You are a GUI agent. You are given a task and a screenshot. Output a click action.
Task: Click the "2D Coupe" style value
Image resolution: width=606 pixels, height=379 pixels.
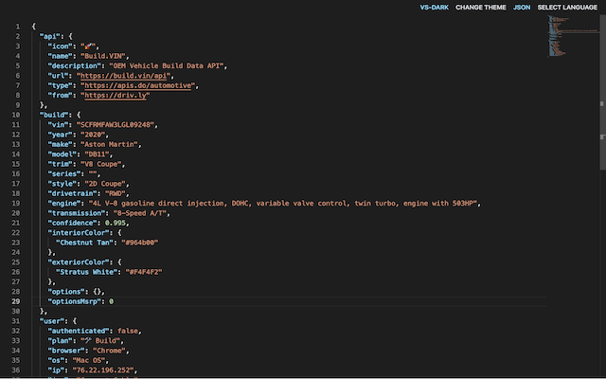point(105,184)
